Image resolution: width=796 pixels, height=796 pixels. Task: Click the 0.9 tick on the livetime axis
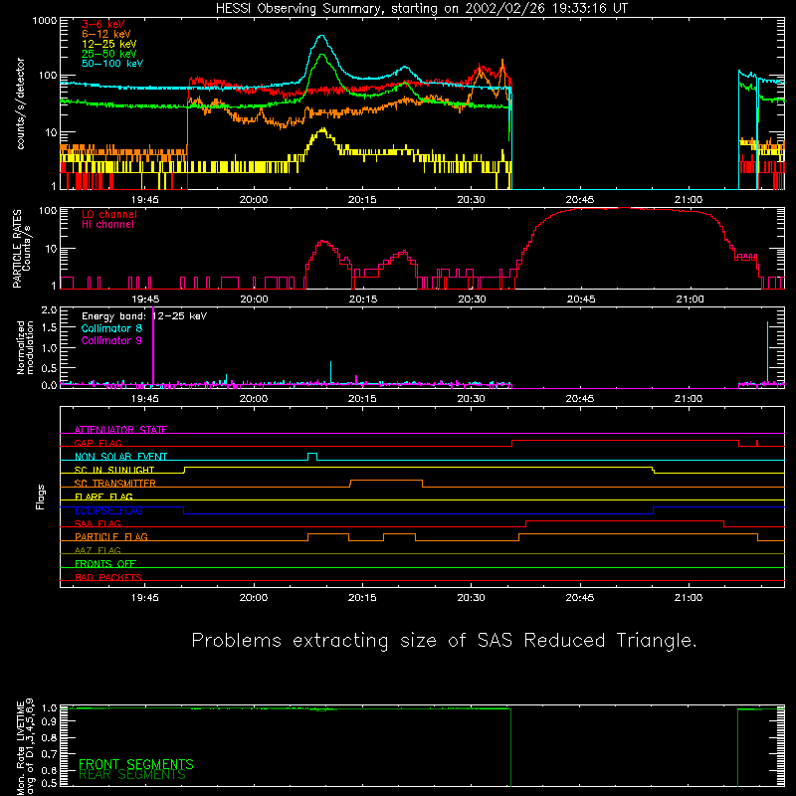coord(49,720)
